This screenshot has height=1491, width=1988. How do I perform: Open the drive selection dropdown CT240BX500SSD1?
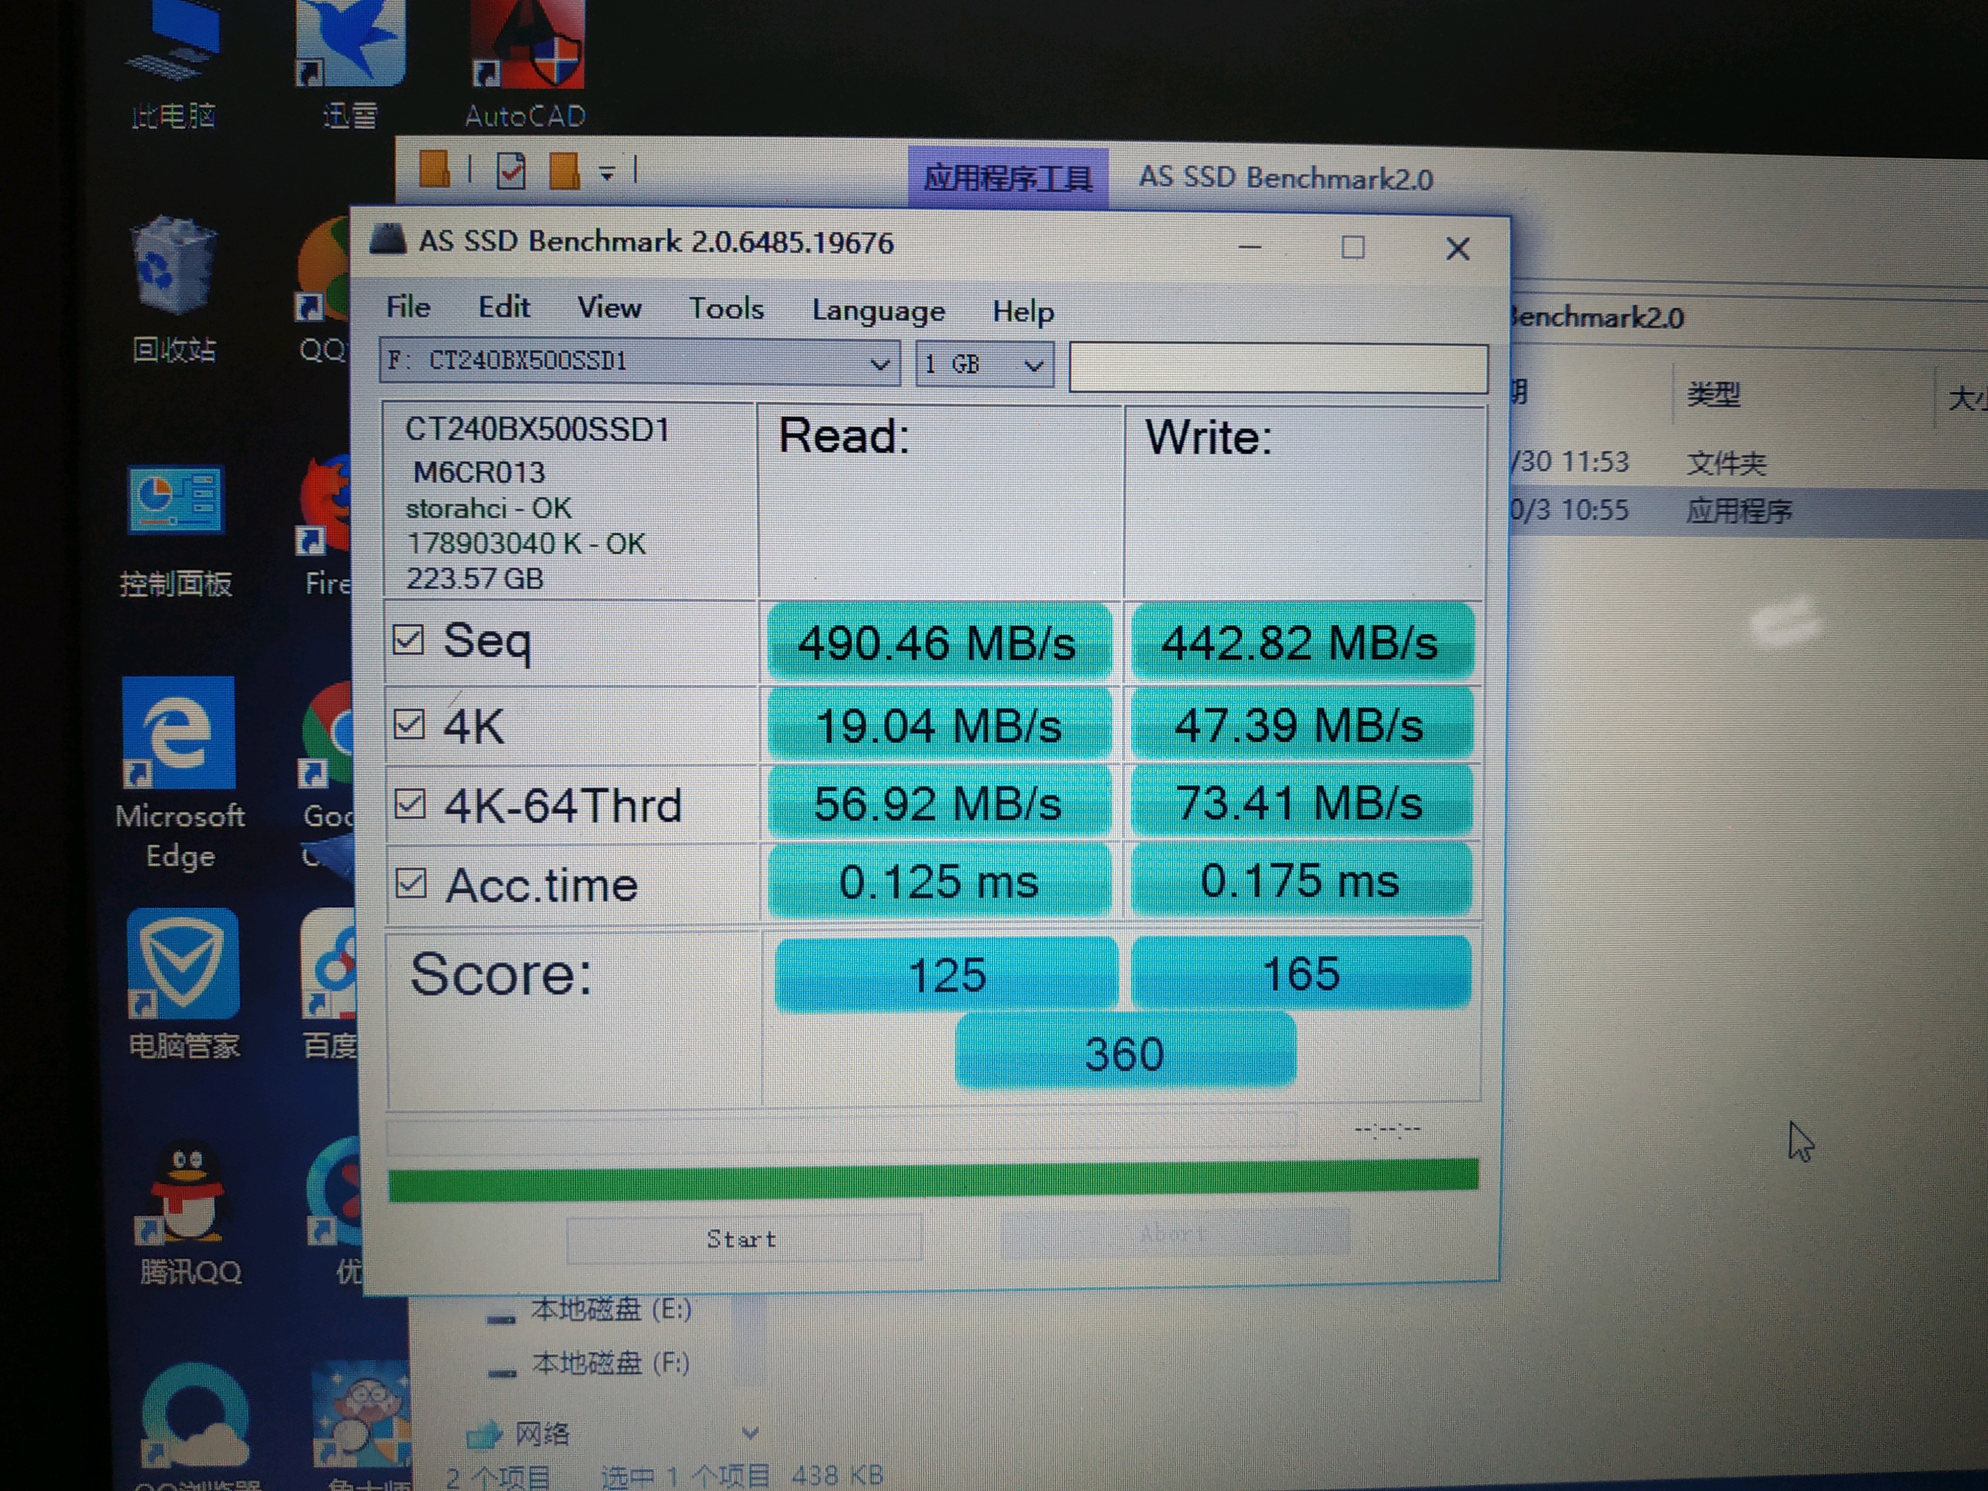pyautogui.click(x=640, y=361)
